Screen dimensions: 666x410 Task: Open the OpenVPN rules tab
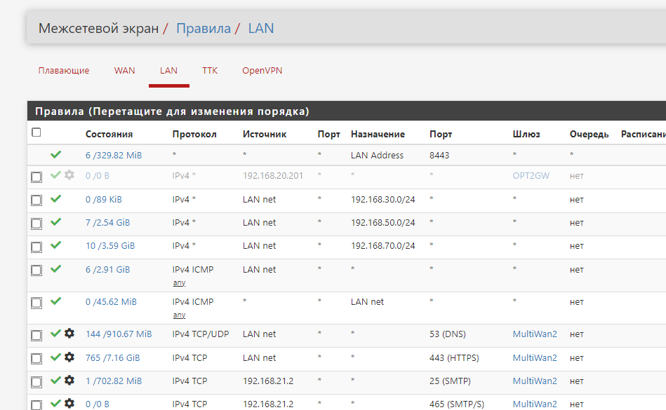click(262, 71)
